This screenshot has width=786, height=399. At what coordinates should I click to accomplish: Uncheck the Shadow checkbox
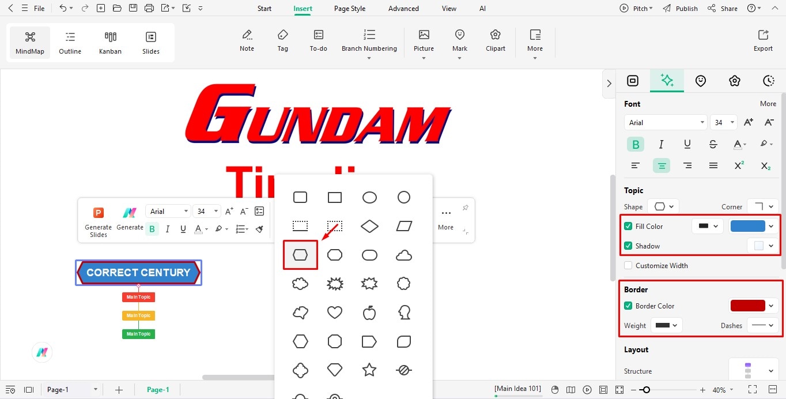click(628, 246)
